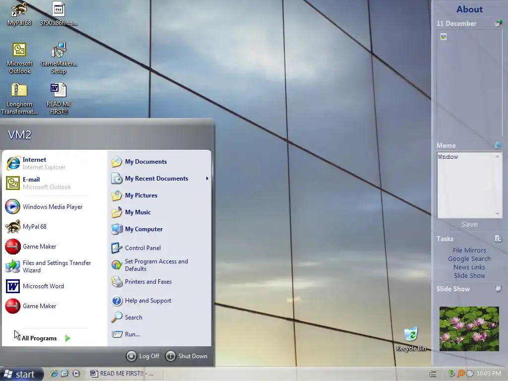Viewport: 508px width, 381px height.
Task: Open My Documents folder
Action: click(x=139, y=162)
